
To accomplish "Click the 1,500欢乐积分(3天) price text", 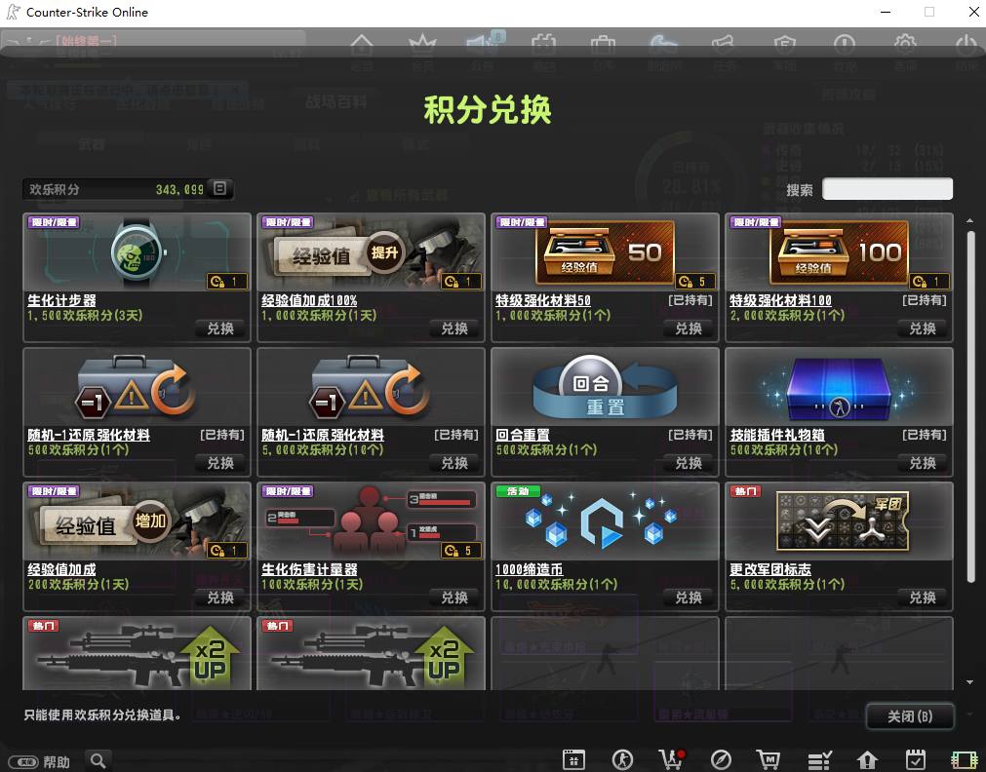I will pos(85,316).
